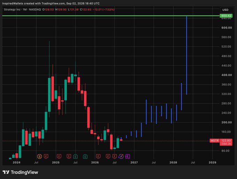
Task: Click the purple lightning latest-updates icon
Action: click(121, 156)
